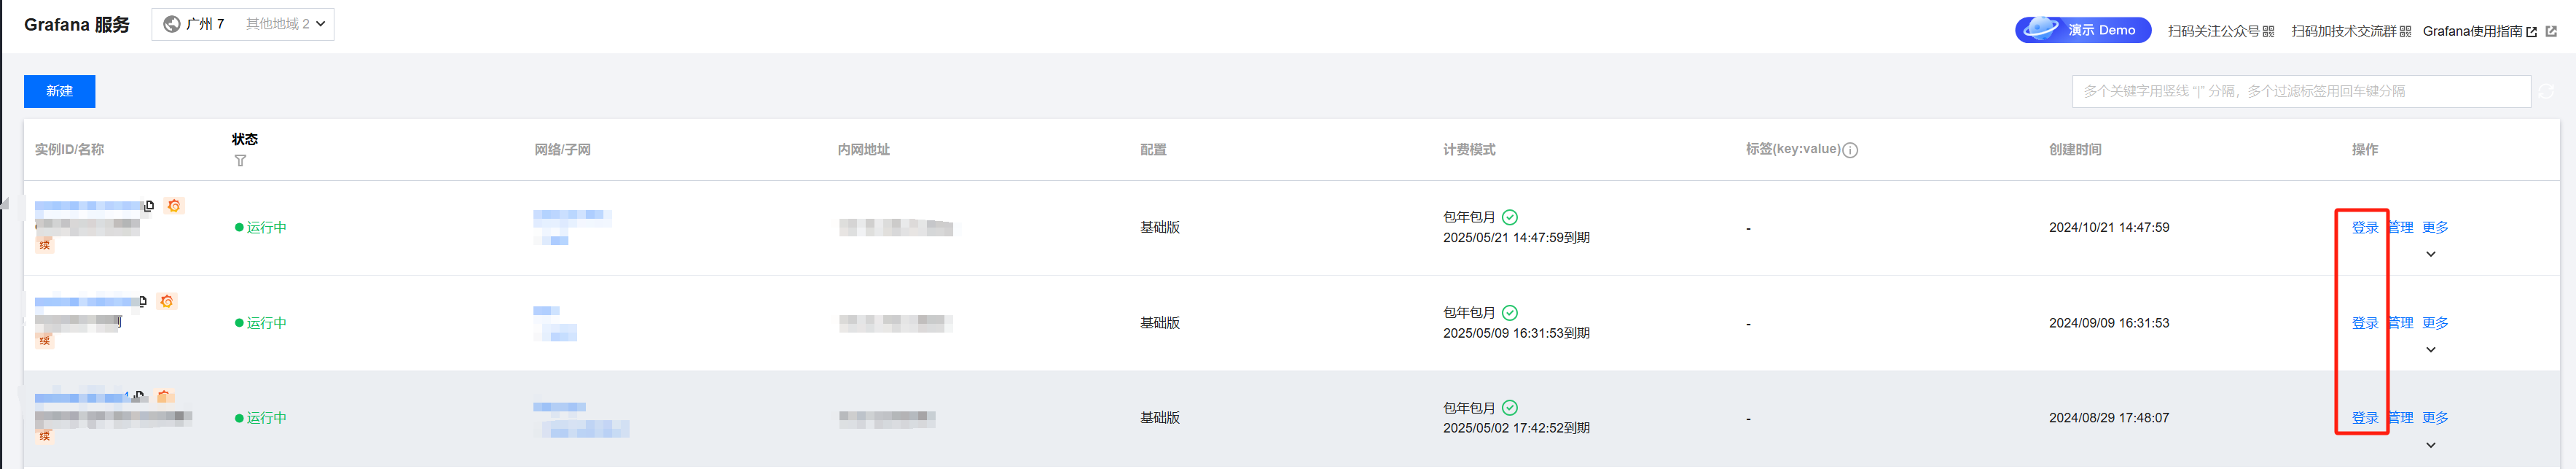
Task: Open the 广州 region selector dropdown
Action: point(242,24)
